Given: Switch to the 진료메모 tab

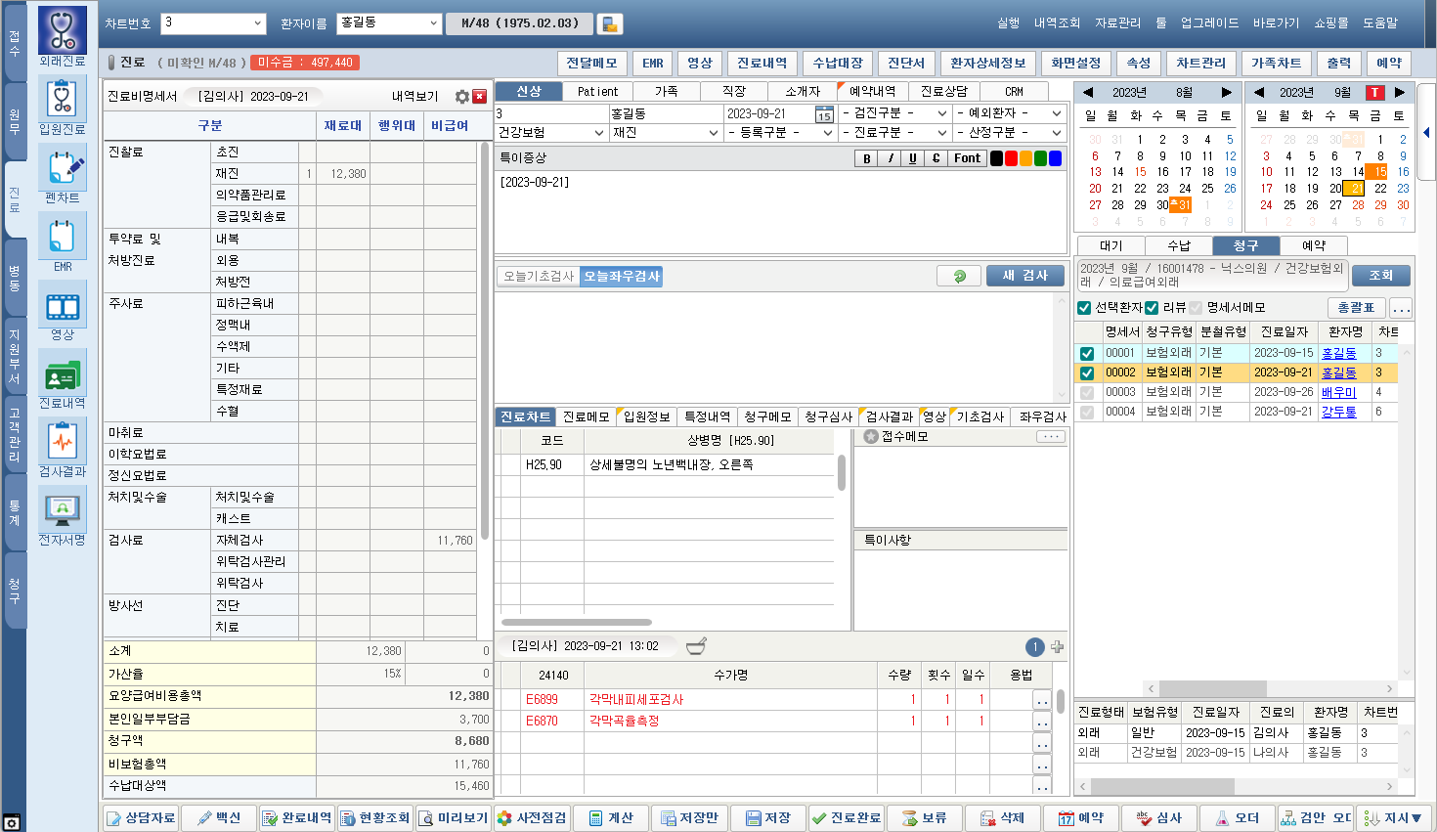Looking at the screenshot, I should (x=586, y=417).
